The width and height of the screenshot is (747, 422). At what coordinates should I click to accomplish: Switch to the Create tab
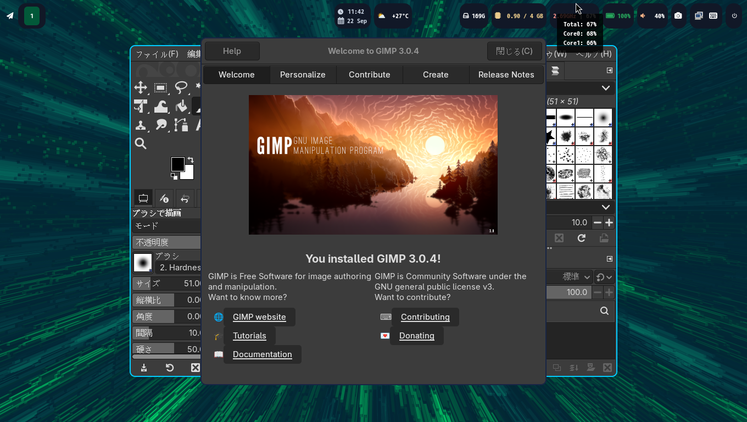436,75
